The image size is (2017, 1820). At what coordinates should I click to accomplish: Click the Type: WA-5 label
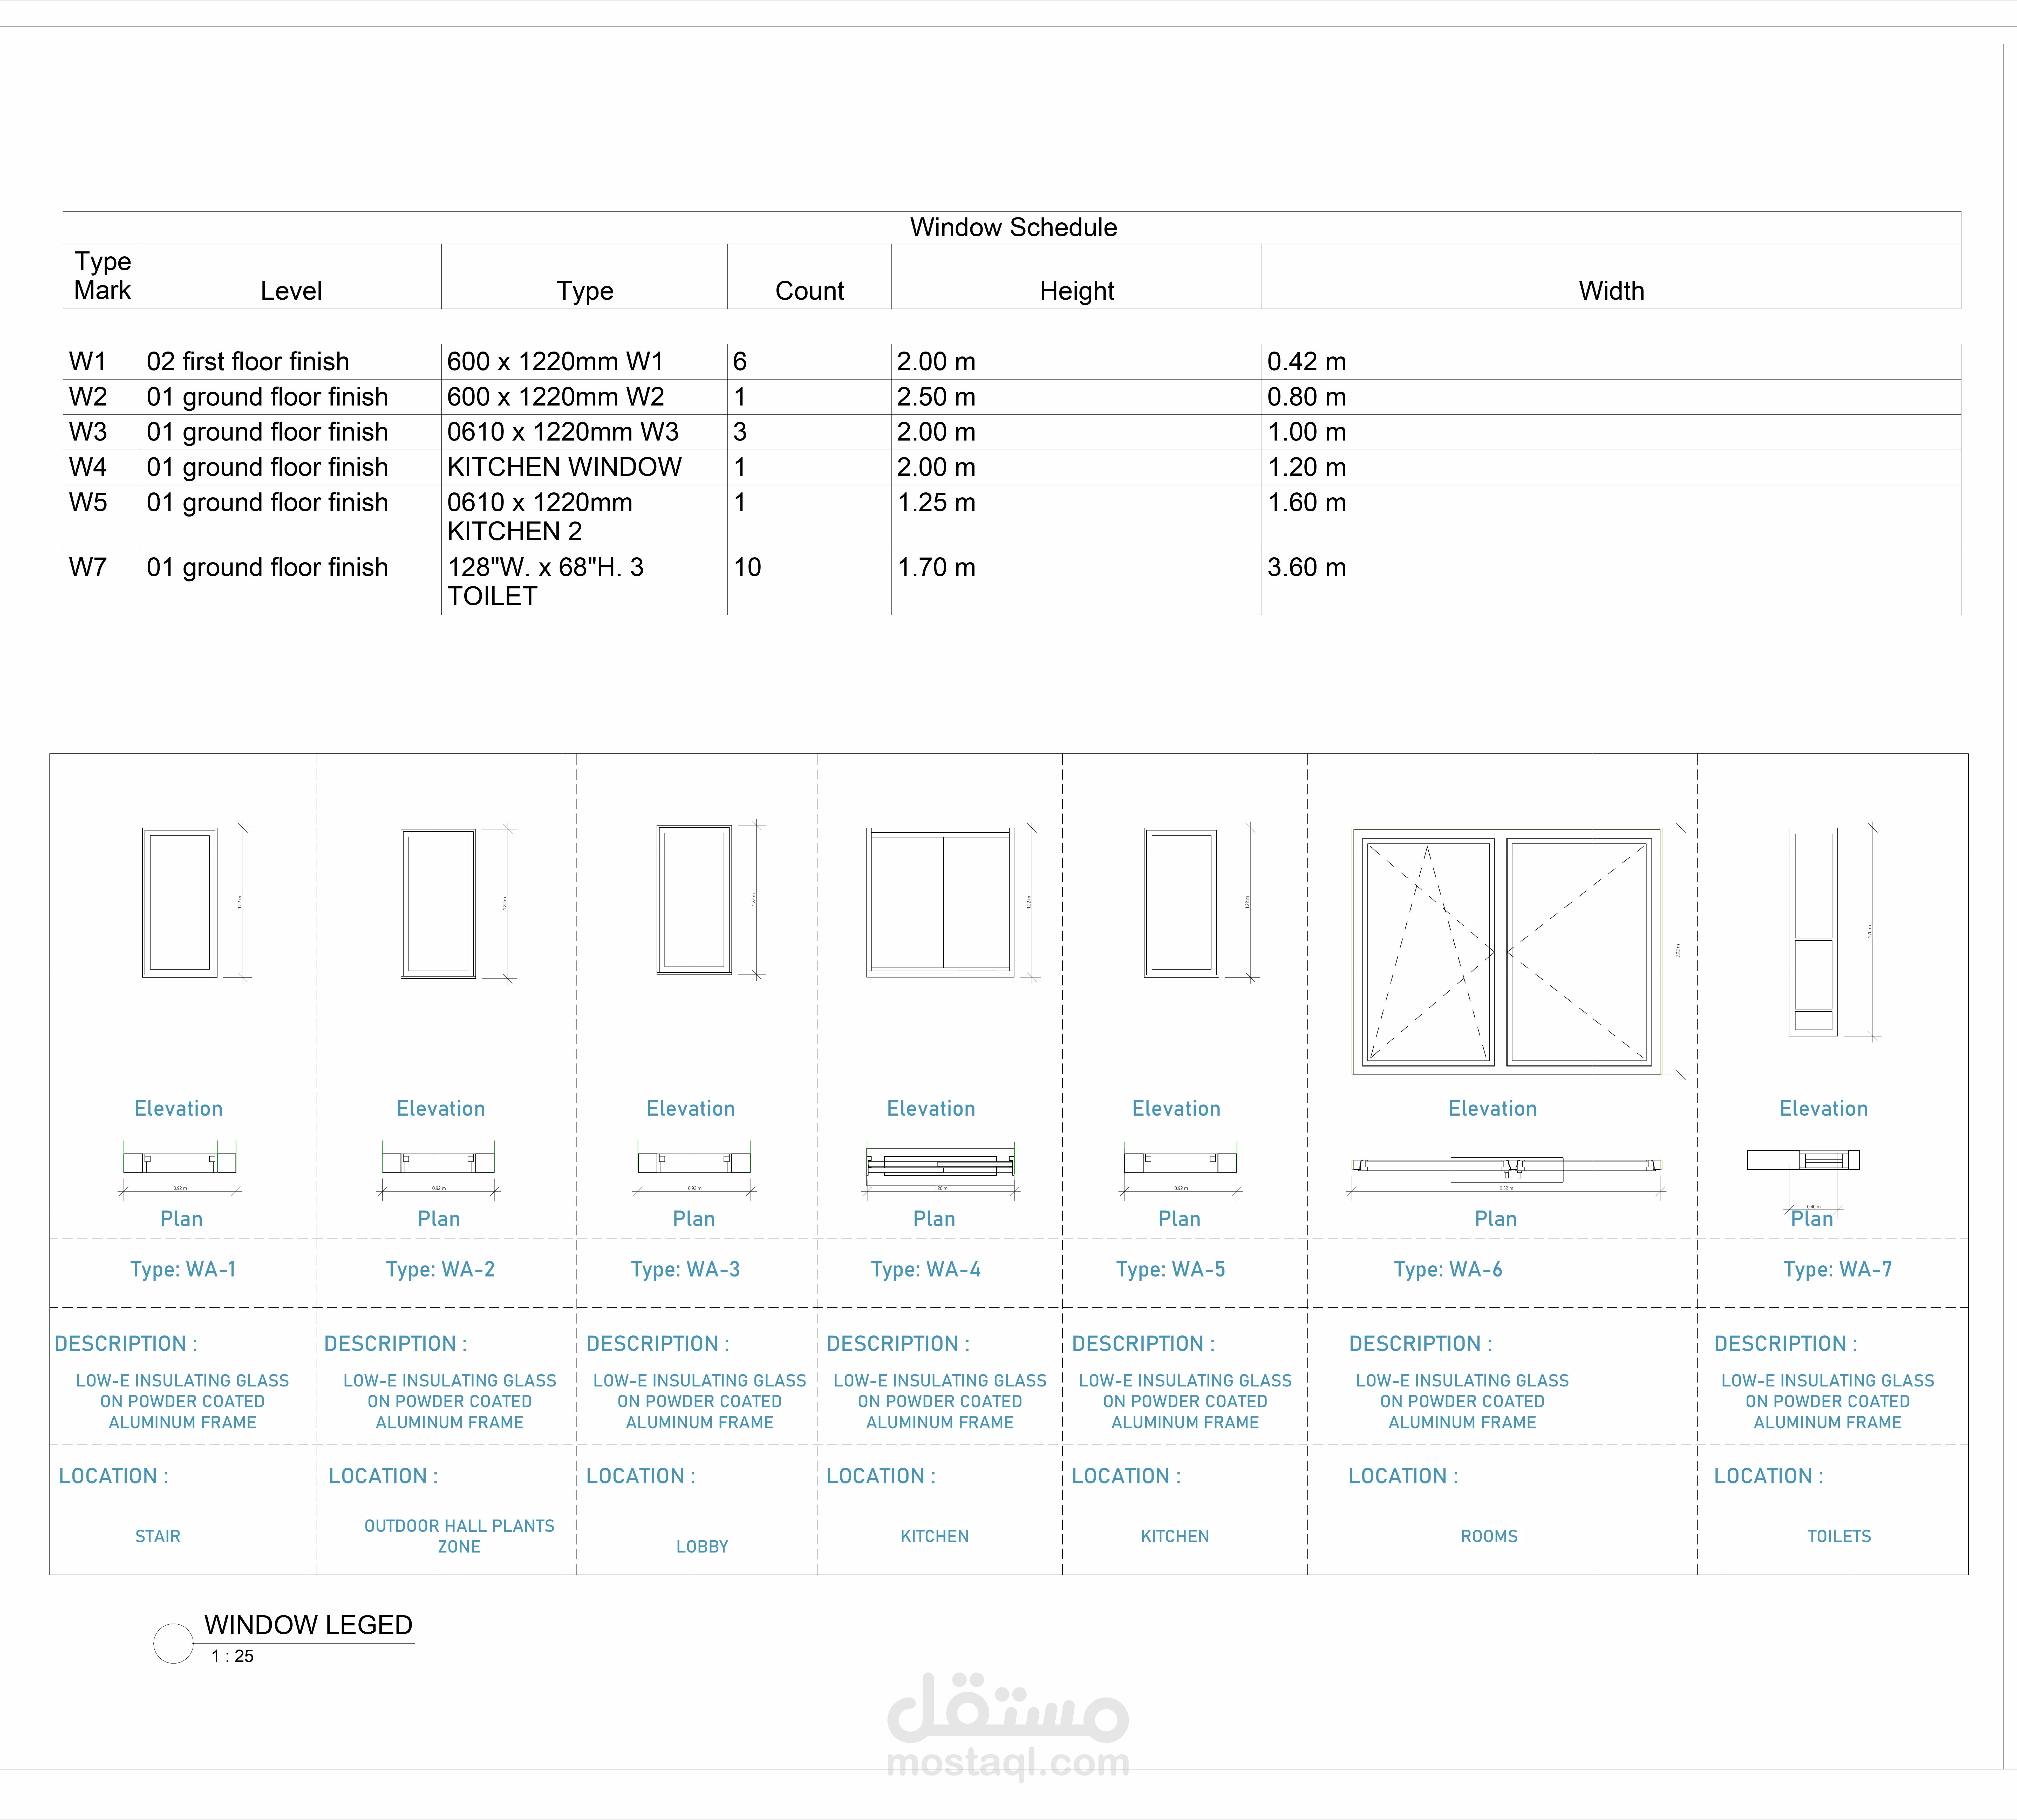click(1171, 1269)
